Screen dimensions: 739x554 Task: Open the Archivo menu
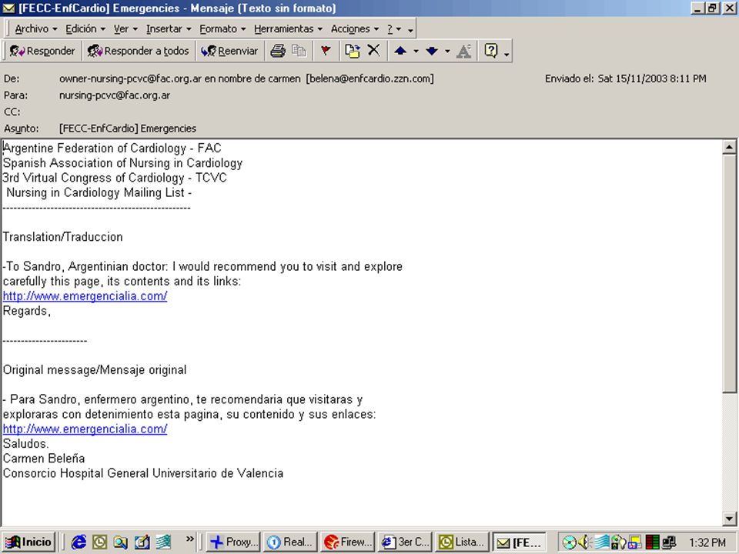coord(36,28)
